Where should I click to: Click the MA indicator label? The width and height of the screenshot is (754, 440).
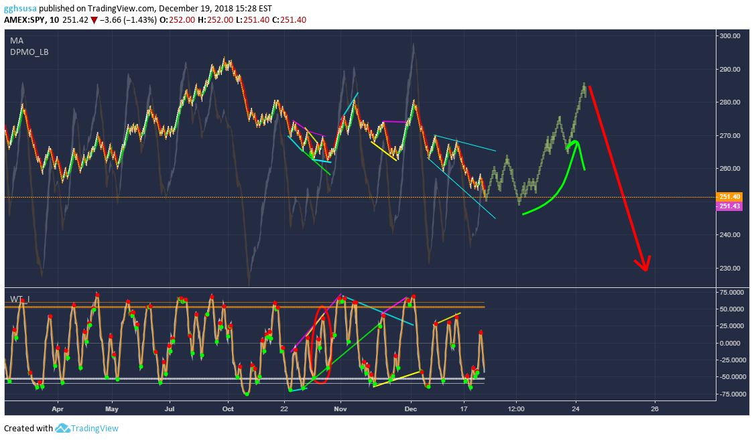coord(17,41)
